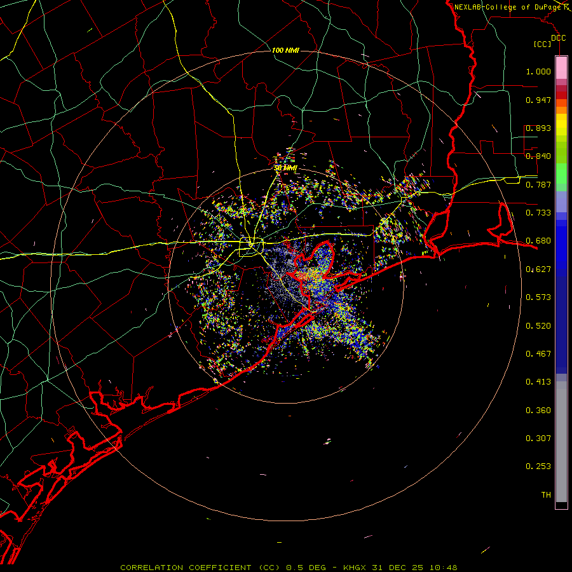Viewport: 572px width, 572px height.
Task: Select the 0.627 legend value
Action: 538,269
